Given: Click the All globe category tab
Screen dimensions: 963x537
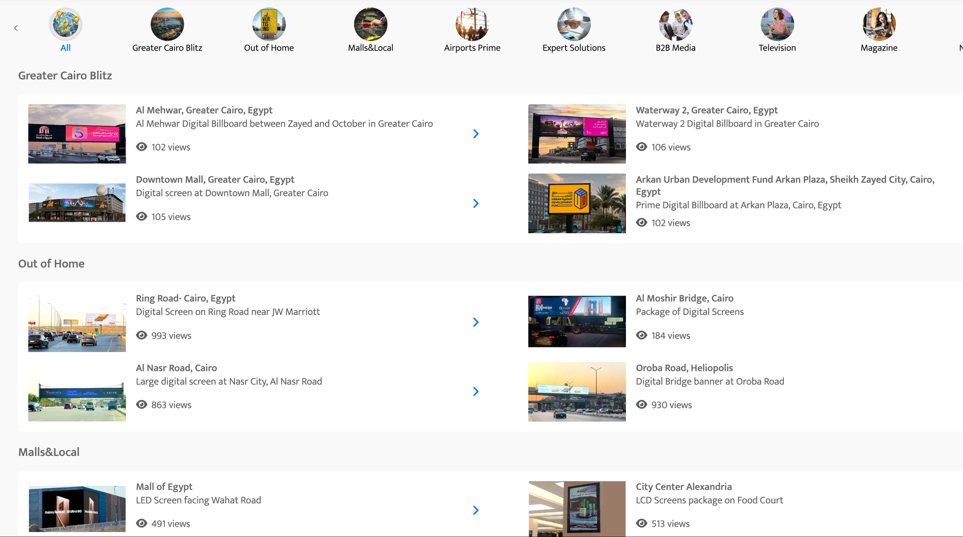Looking at the screenshot, I should [65, 25].
